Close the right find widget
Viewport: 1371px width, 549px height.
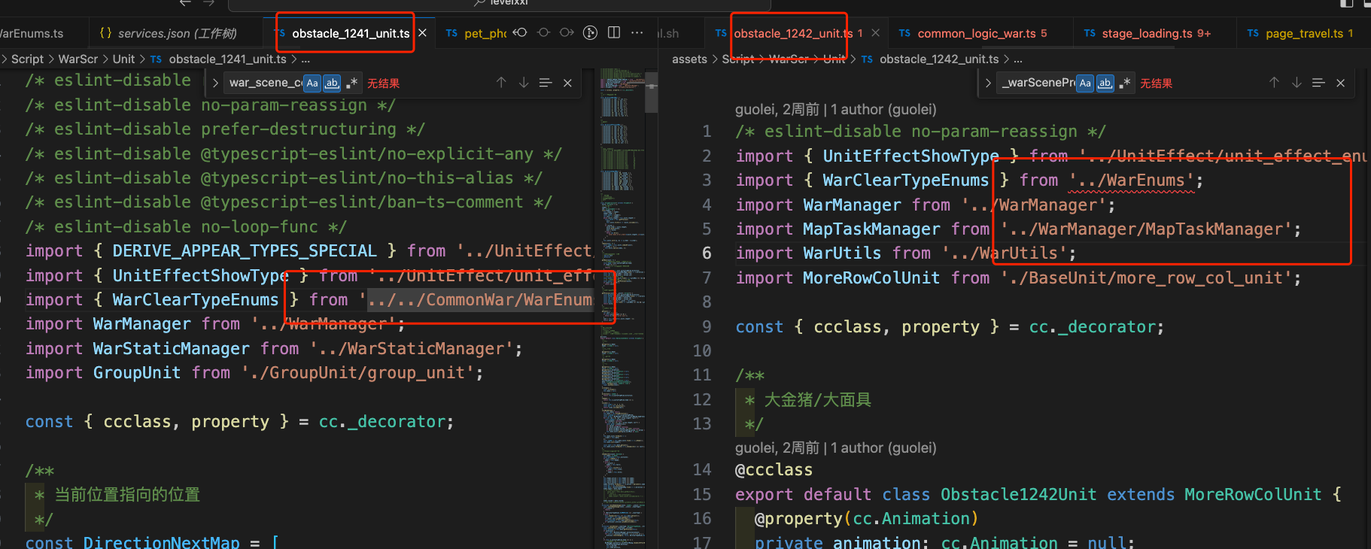click(x=1341, y=83)
